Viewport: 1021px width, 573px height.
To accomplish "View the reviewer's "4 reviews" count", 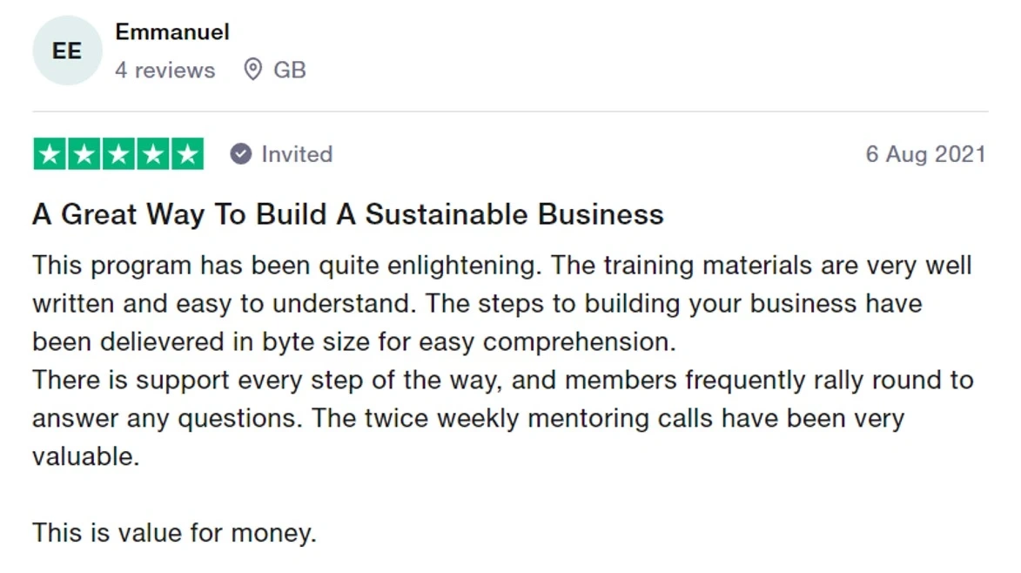I will pos(165,70).
